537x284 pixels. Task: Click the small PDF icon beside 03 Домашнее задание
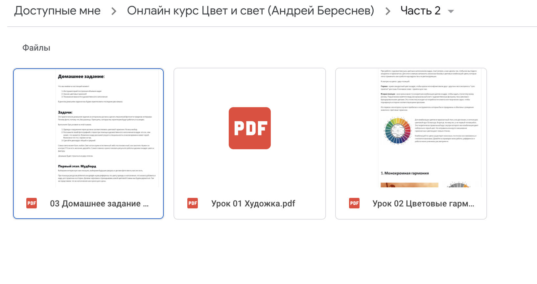coord(32,203)
